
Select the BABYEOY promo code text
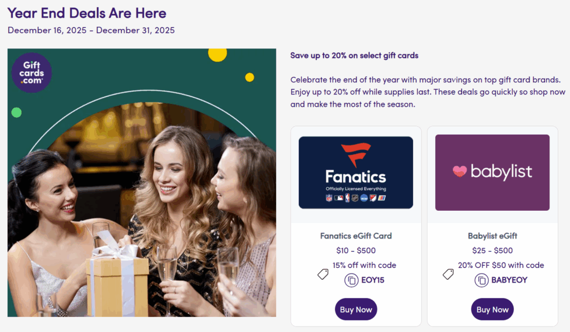pyautogui.click(x=509, y=280)
